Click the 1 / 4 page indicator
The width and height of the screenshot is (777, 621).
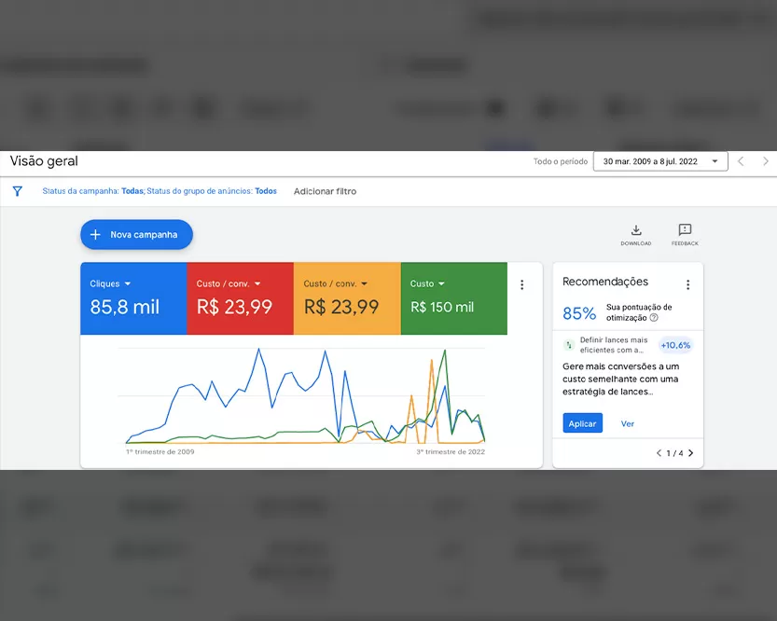pos(674,453)
